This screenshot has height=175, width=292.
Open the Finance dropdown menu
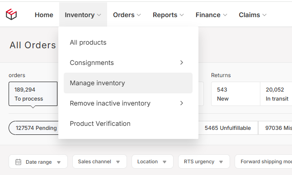[212, 15]
